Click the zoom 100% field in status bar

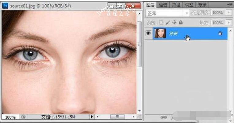(x=10, y=117)
